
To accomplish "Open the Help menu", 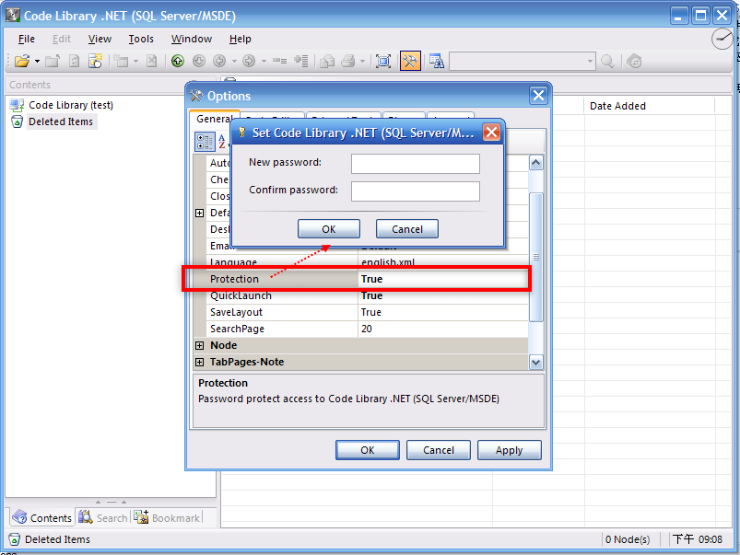I will click(x=241, y=39).
